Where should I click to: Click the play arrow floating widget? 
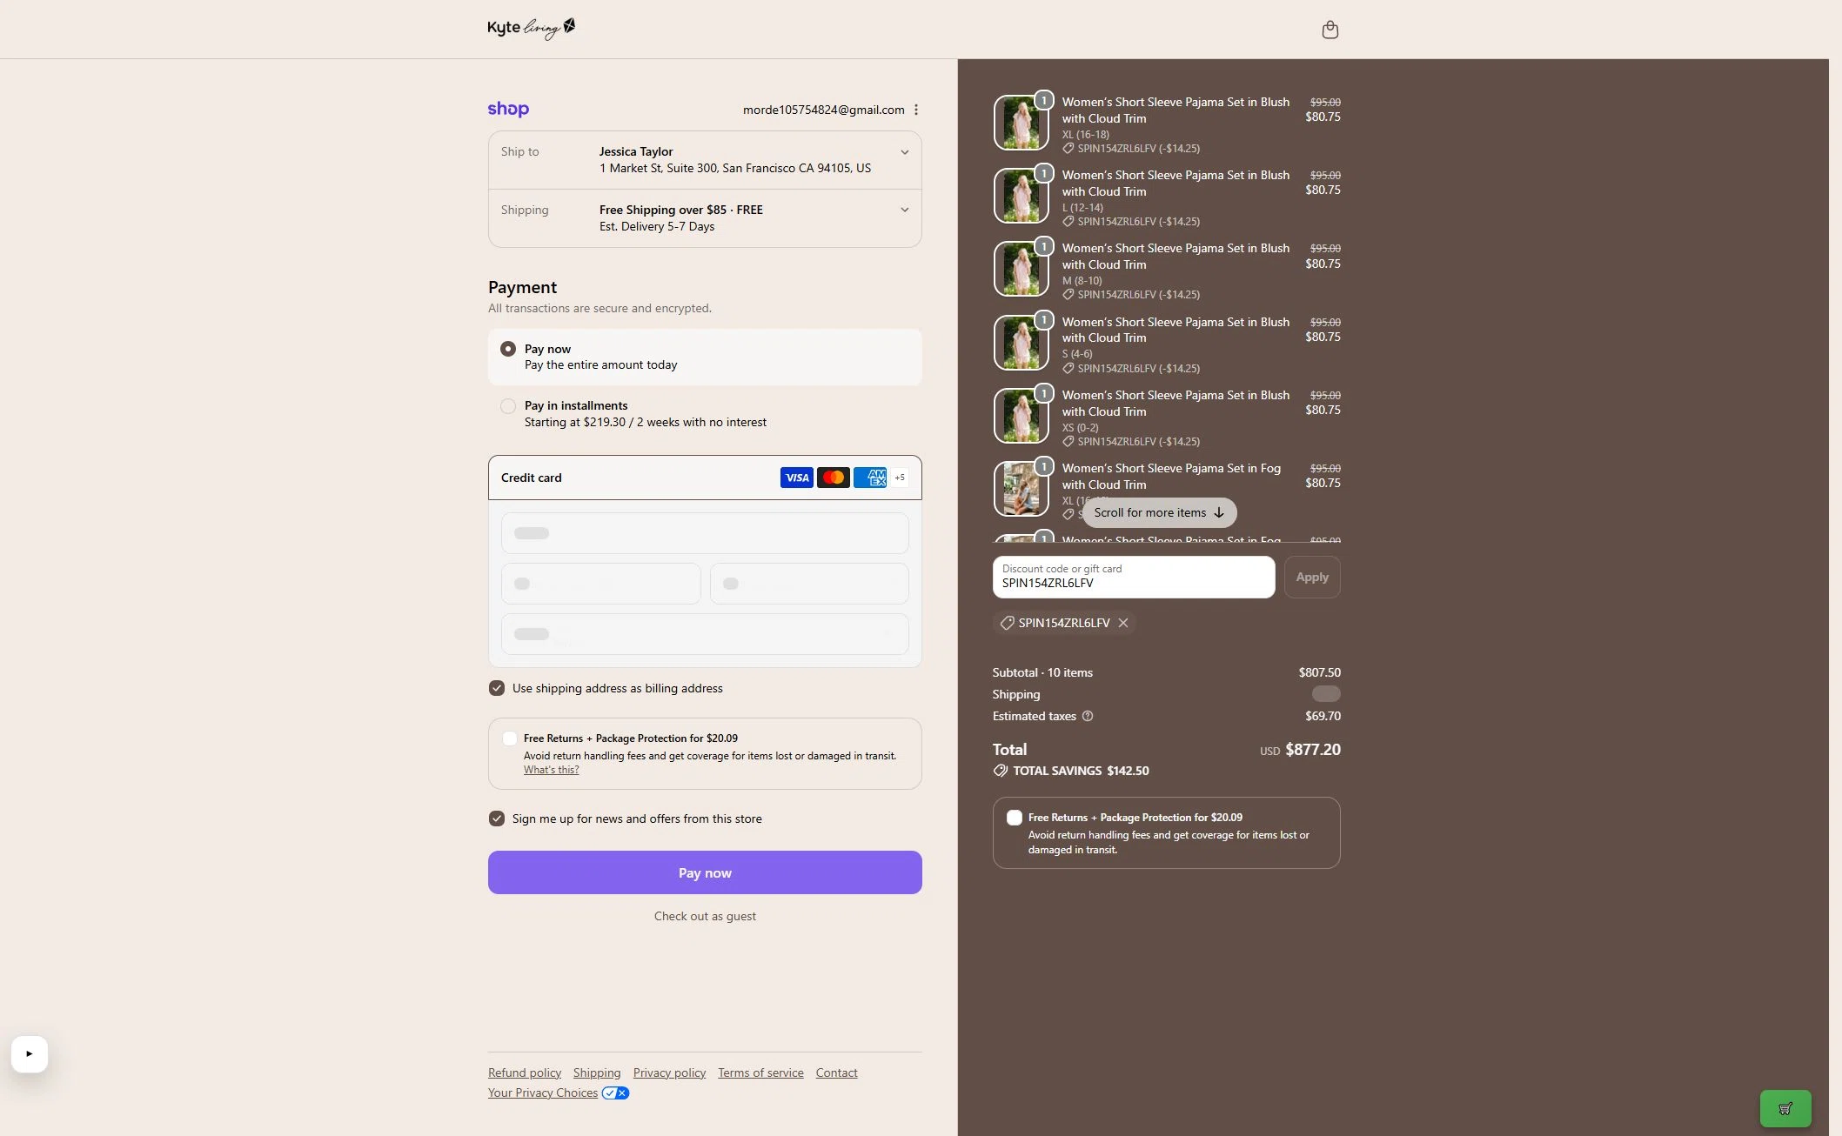30,1054
